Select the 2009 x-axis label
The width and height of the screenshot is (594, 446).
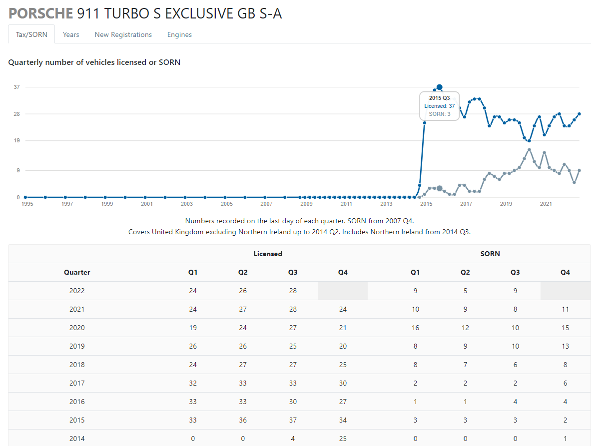point(306,204)
